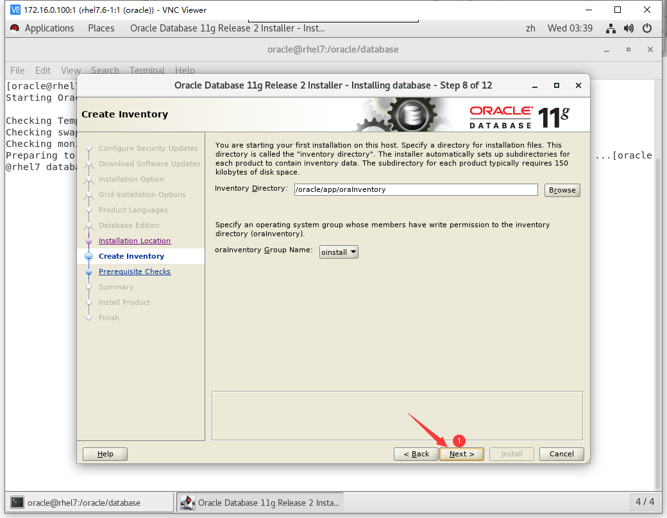Image resolution: width=667 pixels, height=518 pixels.
Task: Open the oraInventory Group Name dropdown
Action: click(x=339, y=252)
